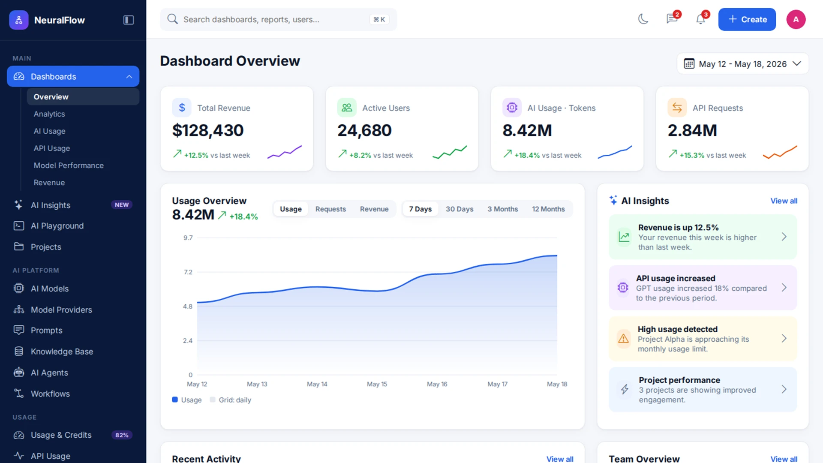
Task: Expand API usage increased chevron
Action: coord(784,288)
